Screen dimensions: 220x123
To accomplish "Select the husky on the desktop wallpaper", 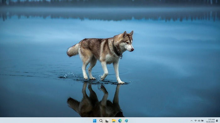I will tap(100, 57).
